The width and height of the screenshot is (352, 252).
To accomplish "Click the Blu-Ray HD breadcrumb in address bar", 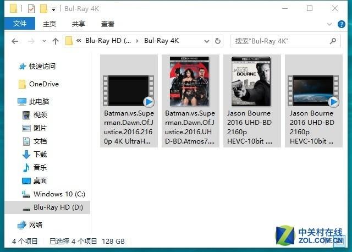I will click(108, 41).
